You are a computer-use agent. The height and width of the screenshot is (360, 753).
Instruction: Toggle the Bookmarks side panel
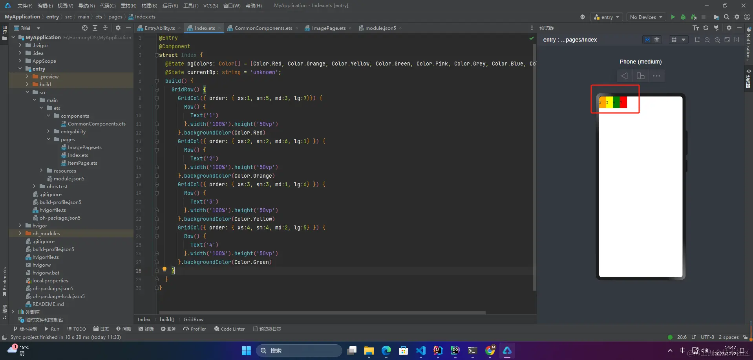pyautogui.click(x=4, y=282)
